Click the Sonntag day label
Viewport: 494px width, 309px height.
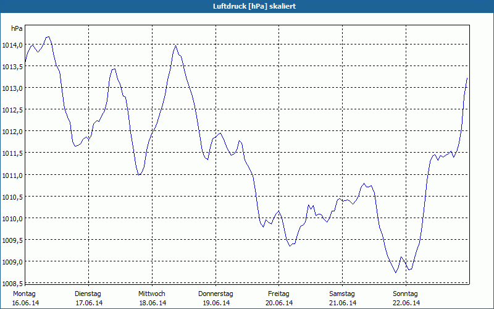(406, 294)
